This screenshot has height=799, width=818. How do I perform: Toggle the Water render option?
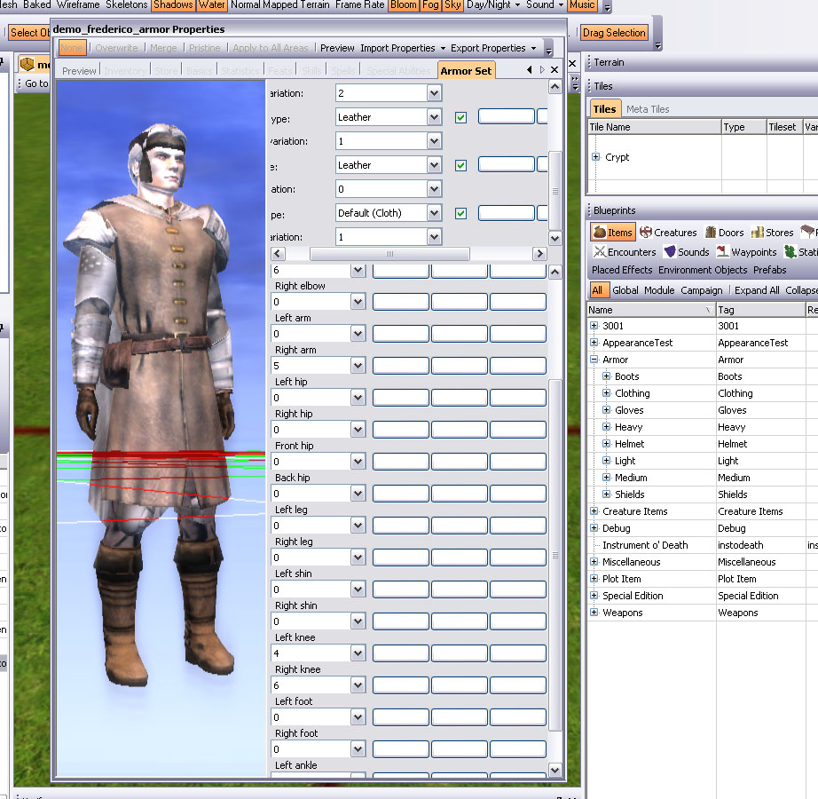coord(212,5)
